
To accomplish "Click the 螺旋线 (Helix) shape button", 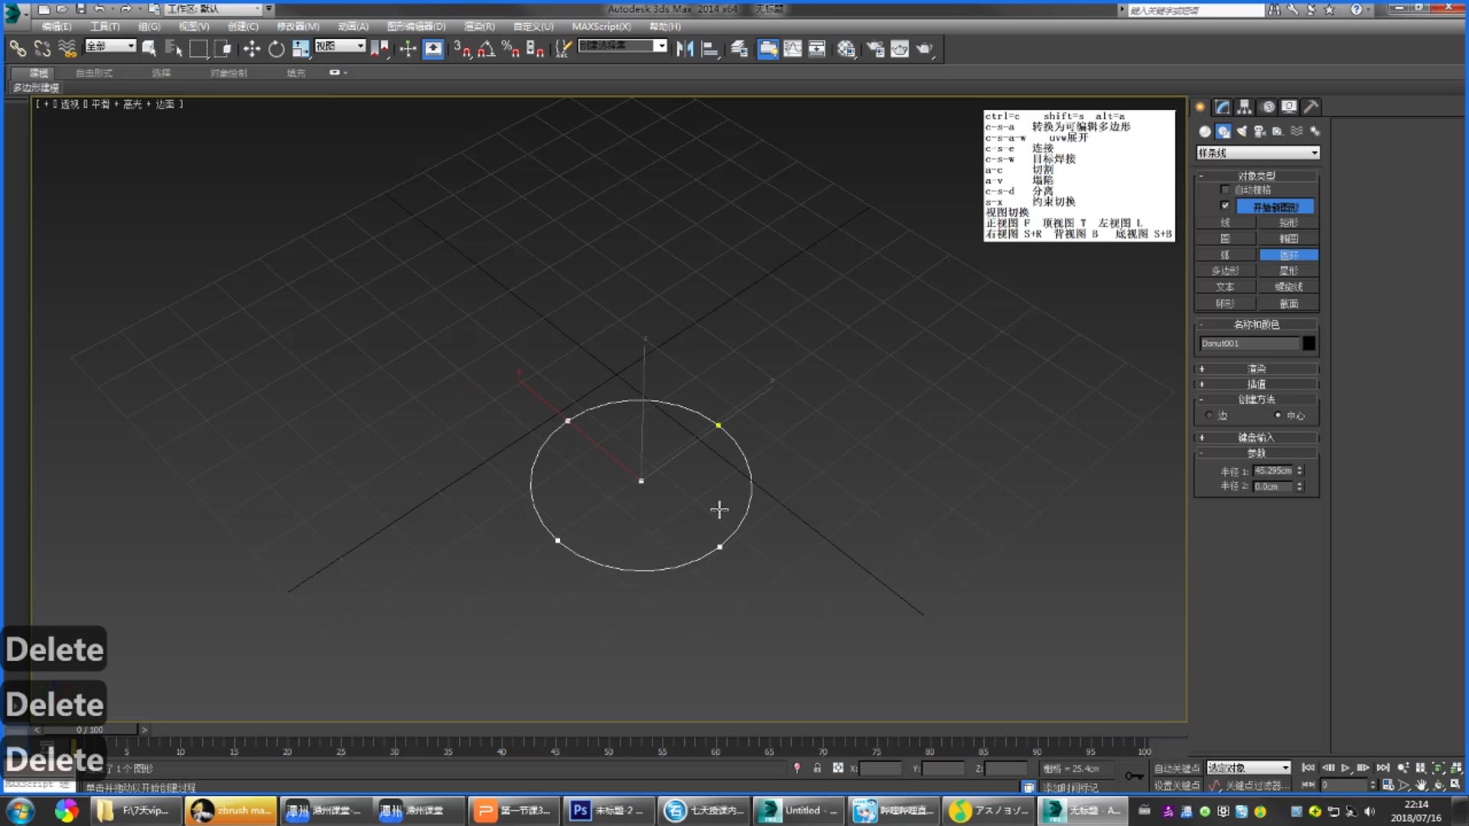I will 1288,286.
